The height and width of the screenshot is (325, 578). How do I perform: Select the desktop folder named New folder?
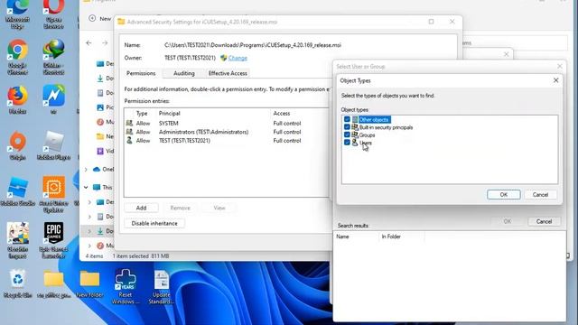pyautogui.click(x=89, y=283)
